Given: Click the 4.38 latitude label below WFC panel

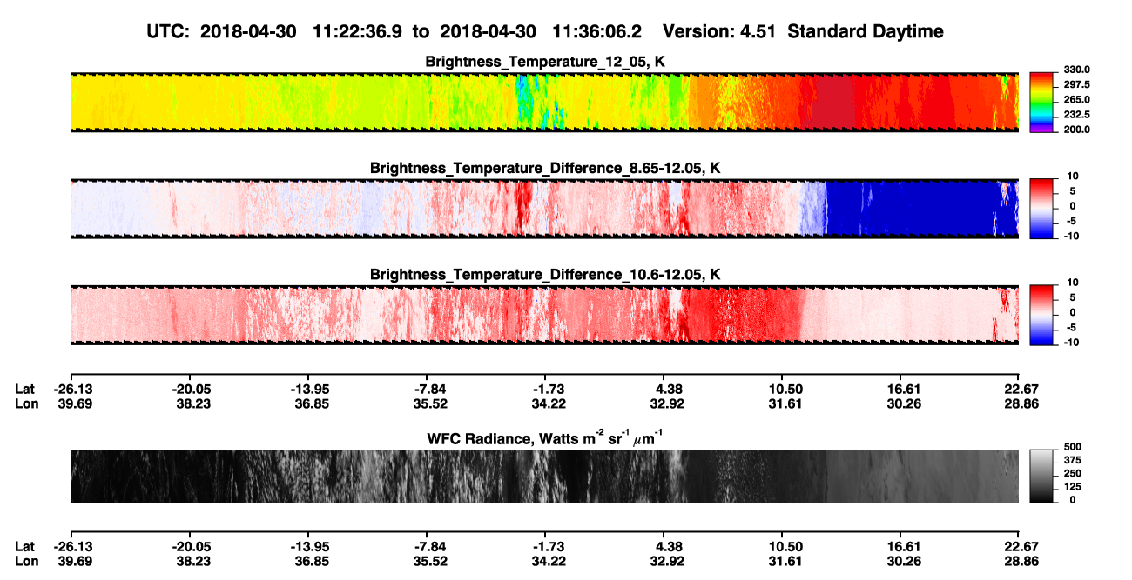Looking at the screenshot, I should (664, 547).
